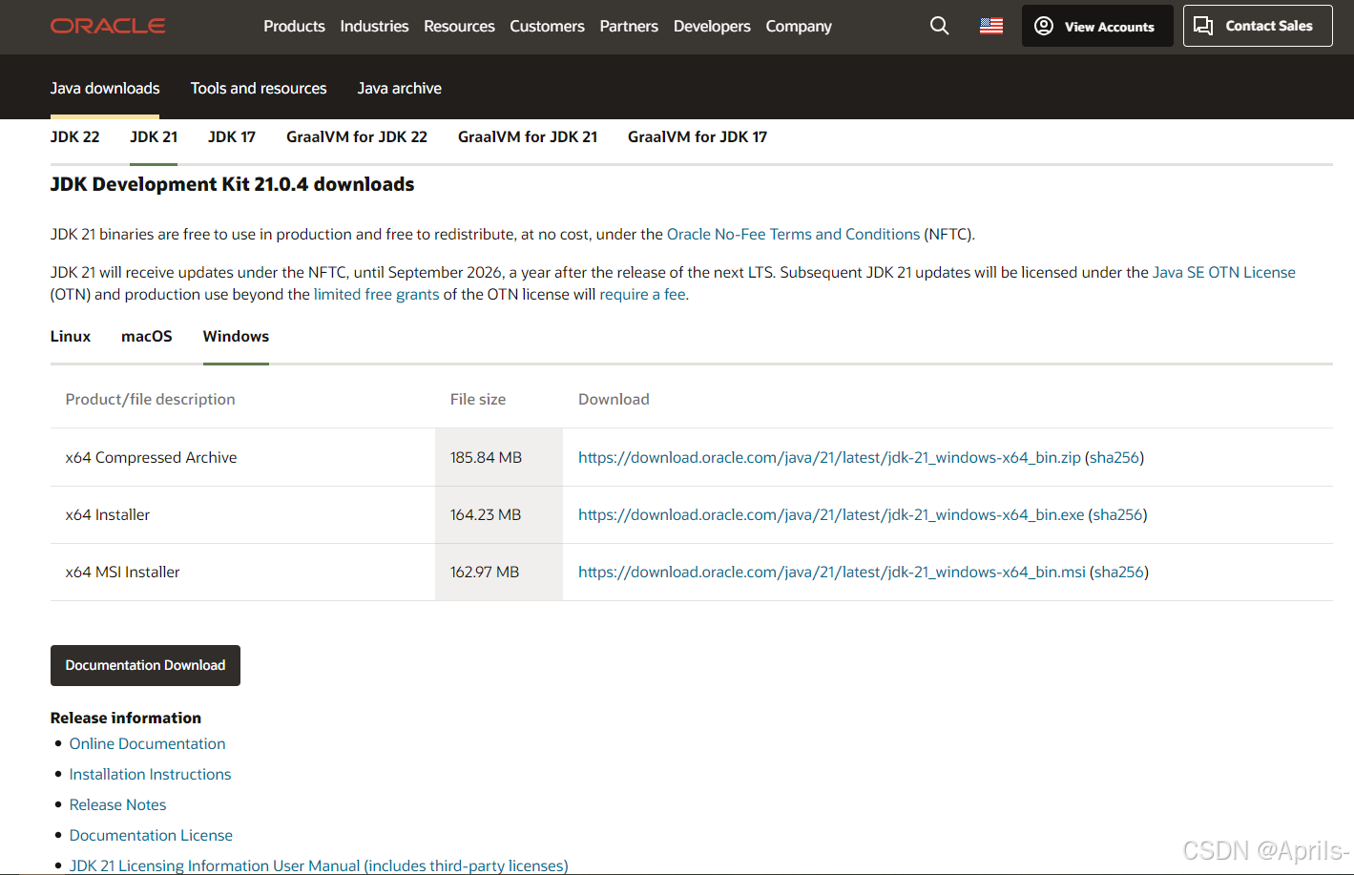Open the Customers menu
The image size is (1354, 875).
(547, 27)
